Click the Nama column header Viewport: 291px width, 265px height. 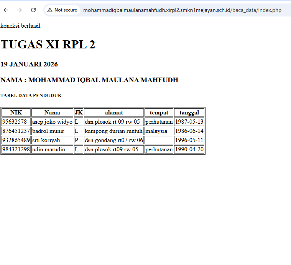tap(52, 113)
